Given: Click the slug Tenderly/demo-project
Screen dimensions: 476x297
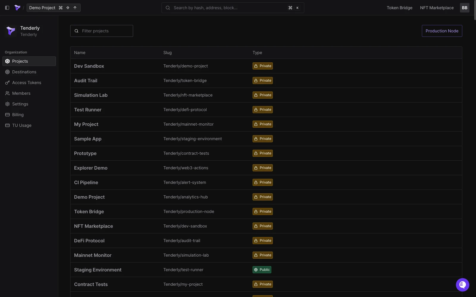Looking at the screenshot, I should tap(186, 66).
